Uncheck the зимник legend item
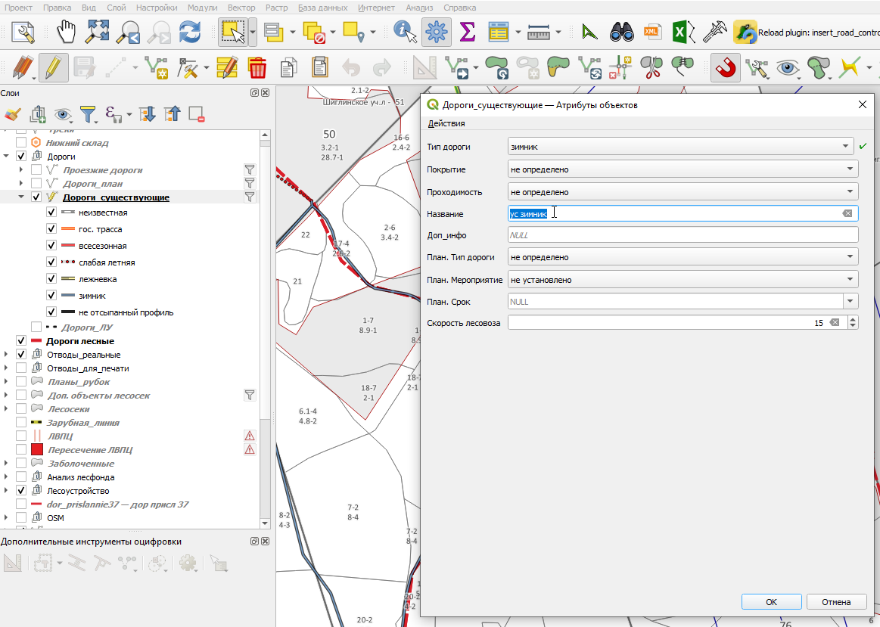The height and width of the screenshot is (627, 880). click(x=51, y=296)
